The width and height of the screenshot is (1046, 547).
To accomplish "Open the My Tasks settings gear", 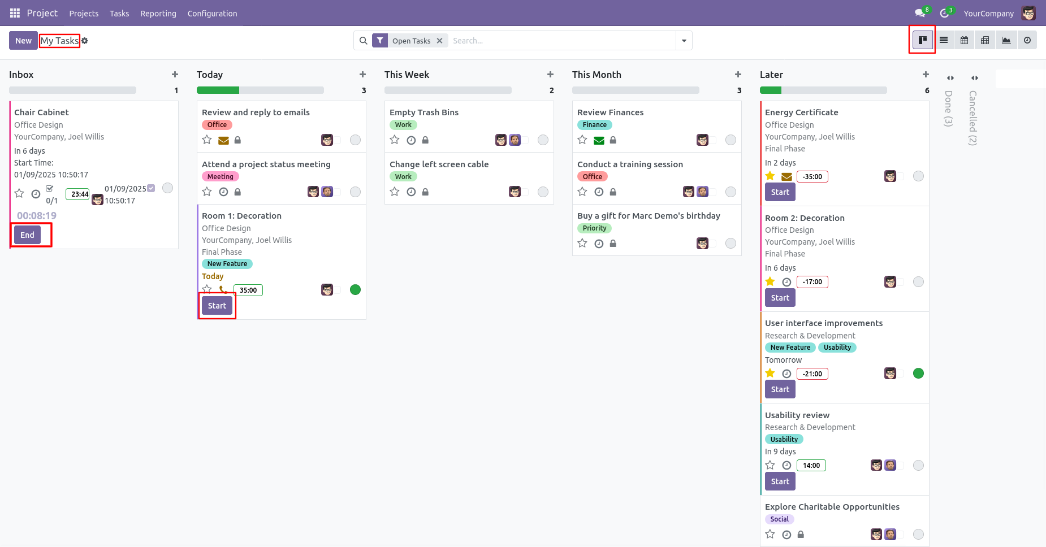I will click(85, 41).
